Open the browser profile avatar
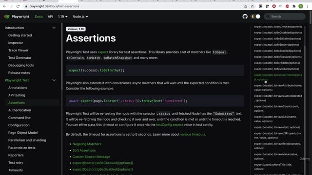 pos(301,6)
